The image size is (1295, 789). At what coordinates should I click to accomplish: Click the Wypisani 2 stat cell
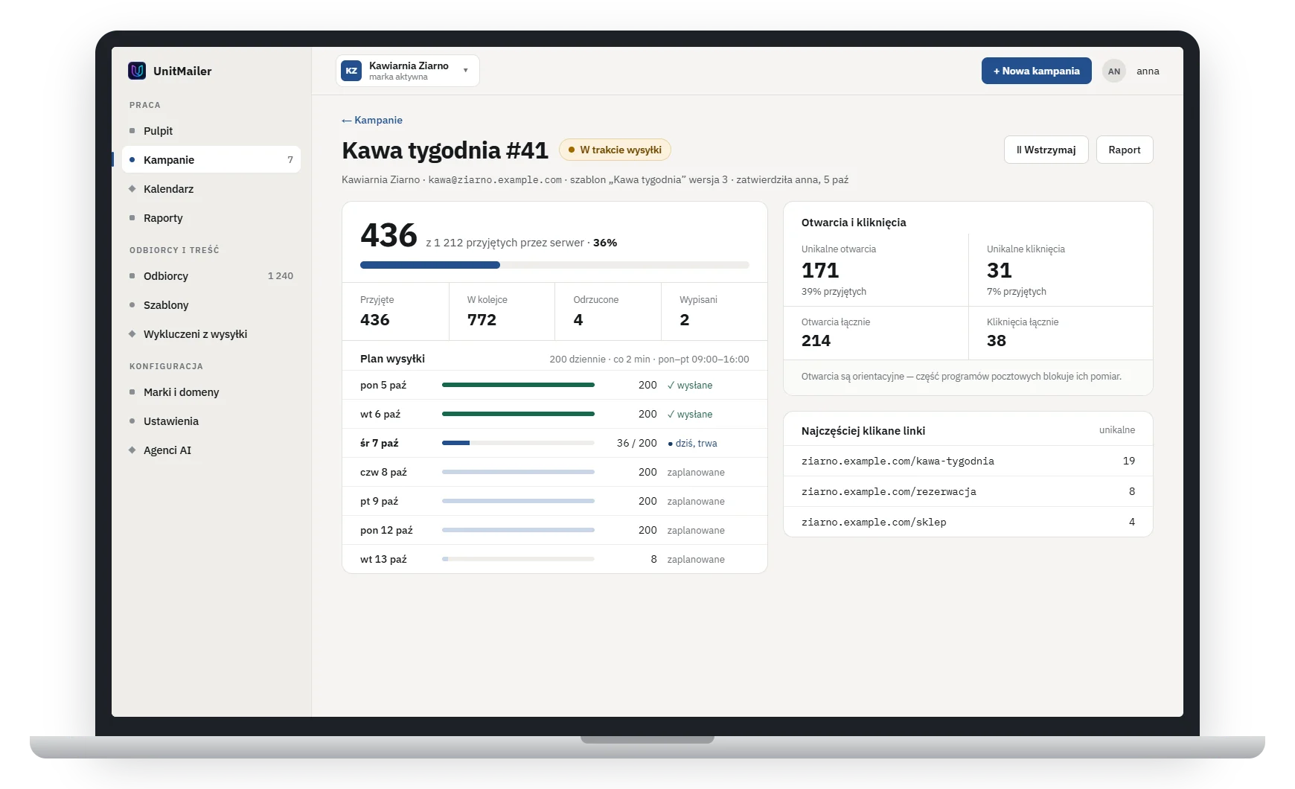tap(714, 311)
